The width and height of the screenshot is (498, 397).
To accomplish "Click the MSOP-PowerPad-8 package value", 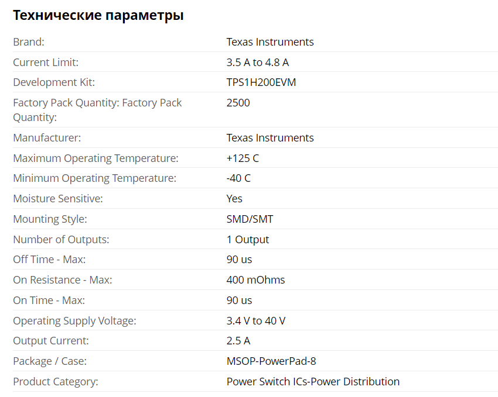I will pos(271,361).
